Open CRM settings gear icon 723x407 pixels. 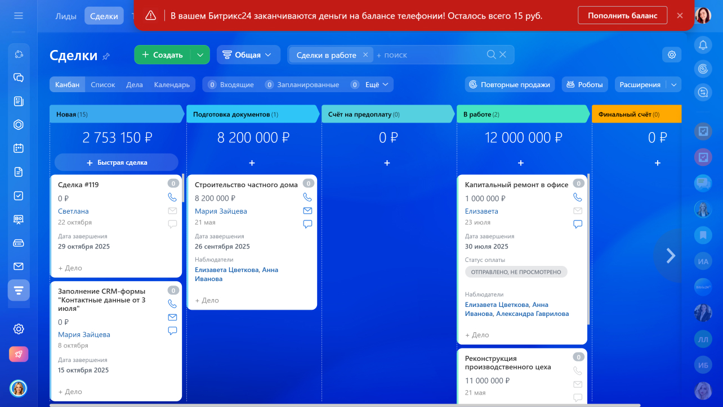pyautogui.click(x=671, y=55)
